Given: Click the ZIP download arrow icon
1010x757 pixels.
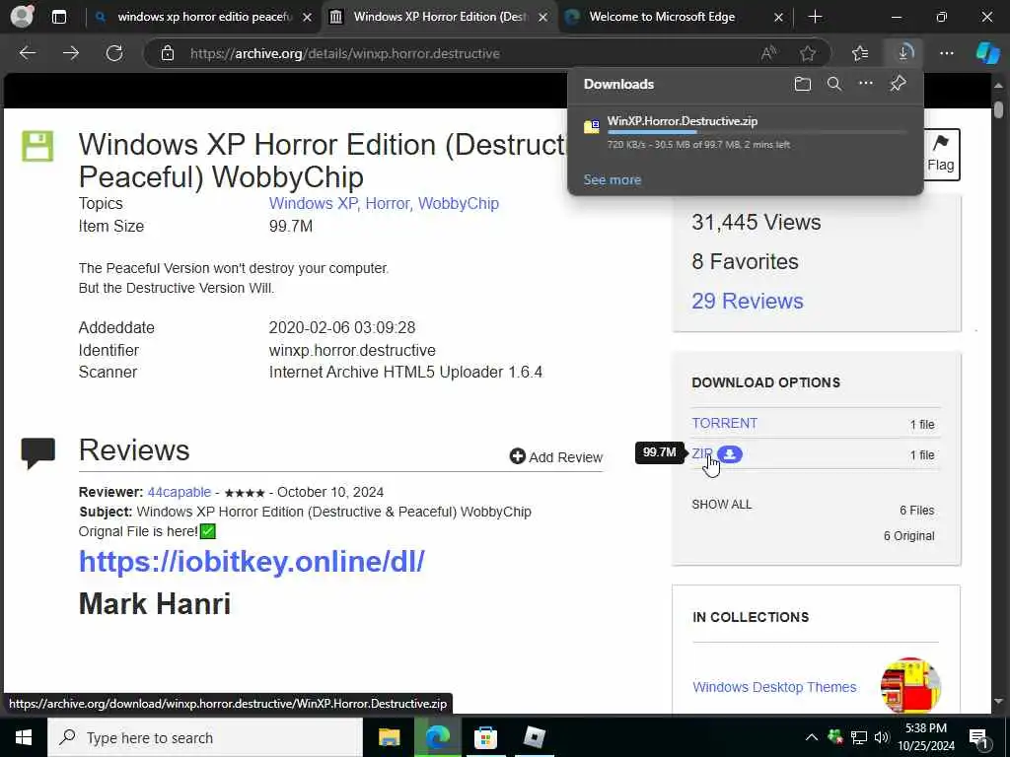Looking at the screenshot, I should 729,454.
